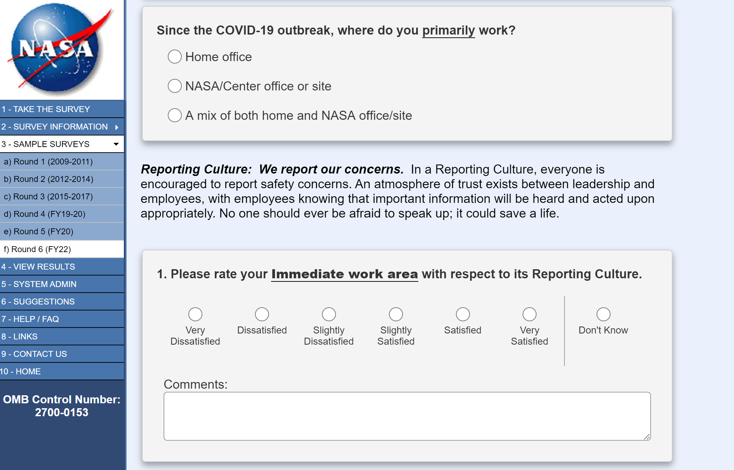
Task: Pick the Slightly Satisfied rating
Action: point(396,314)
